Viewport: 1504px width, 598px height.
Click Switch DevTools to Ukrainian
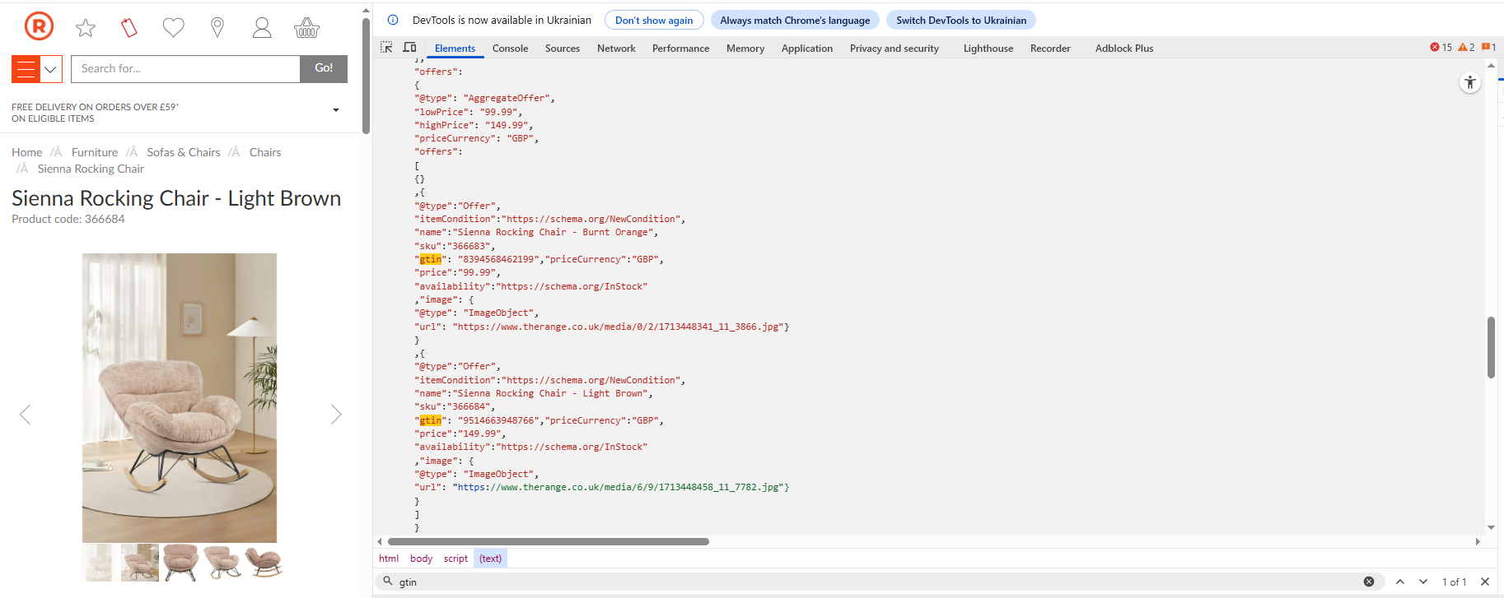(x=961, y=21)
